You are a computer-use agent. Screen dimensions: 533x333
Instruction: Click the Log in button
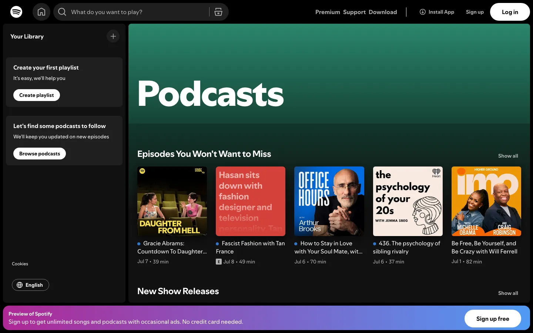510,12
